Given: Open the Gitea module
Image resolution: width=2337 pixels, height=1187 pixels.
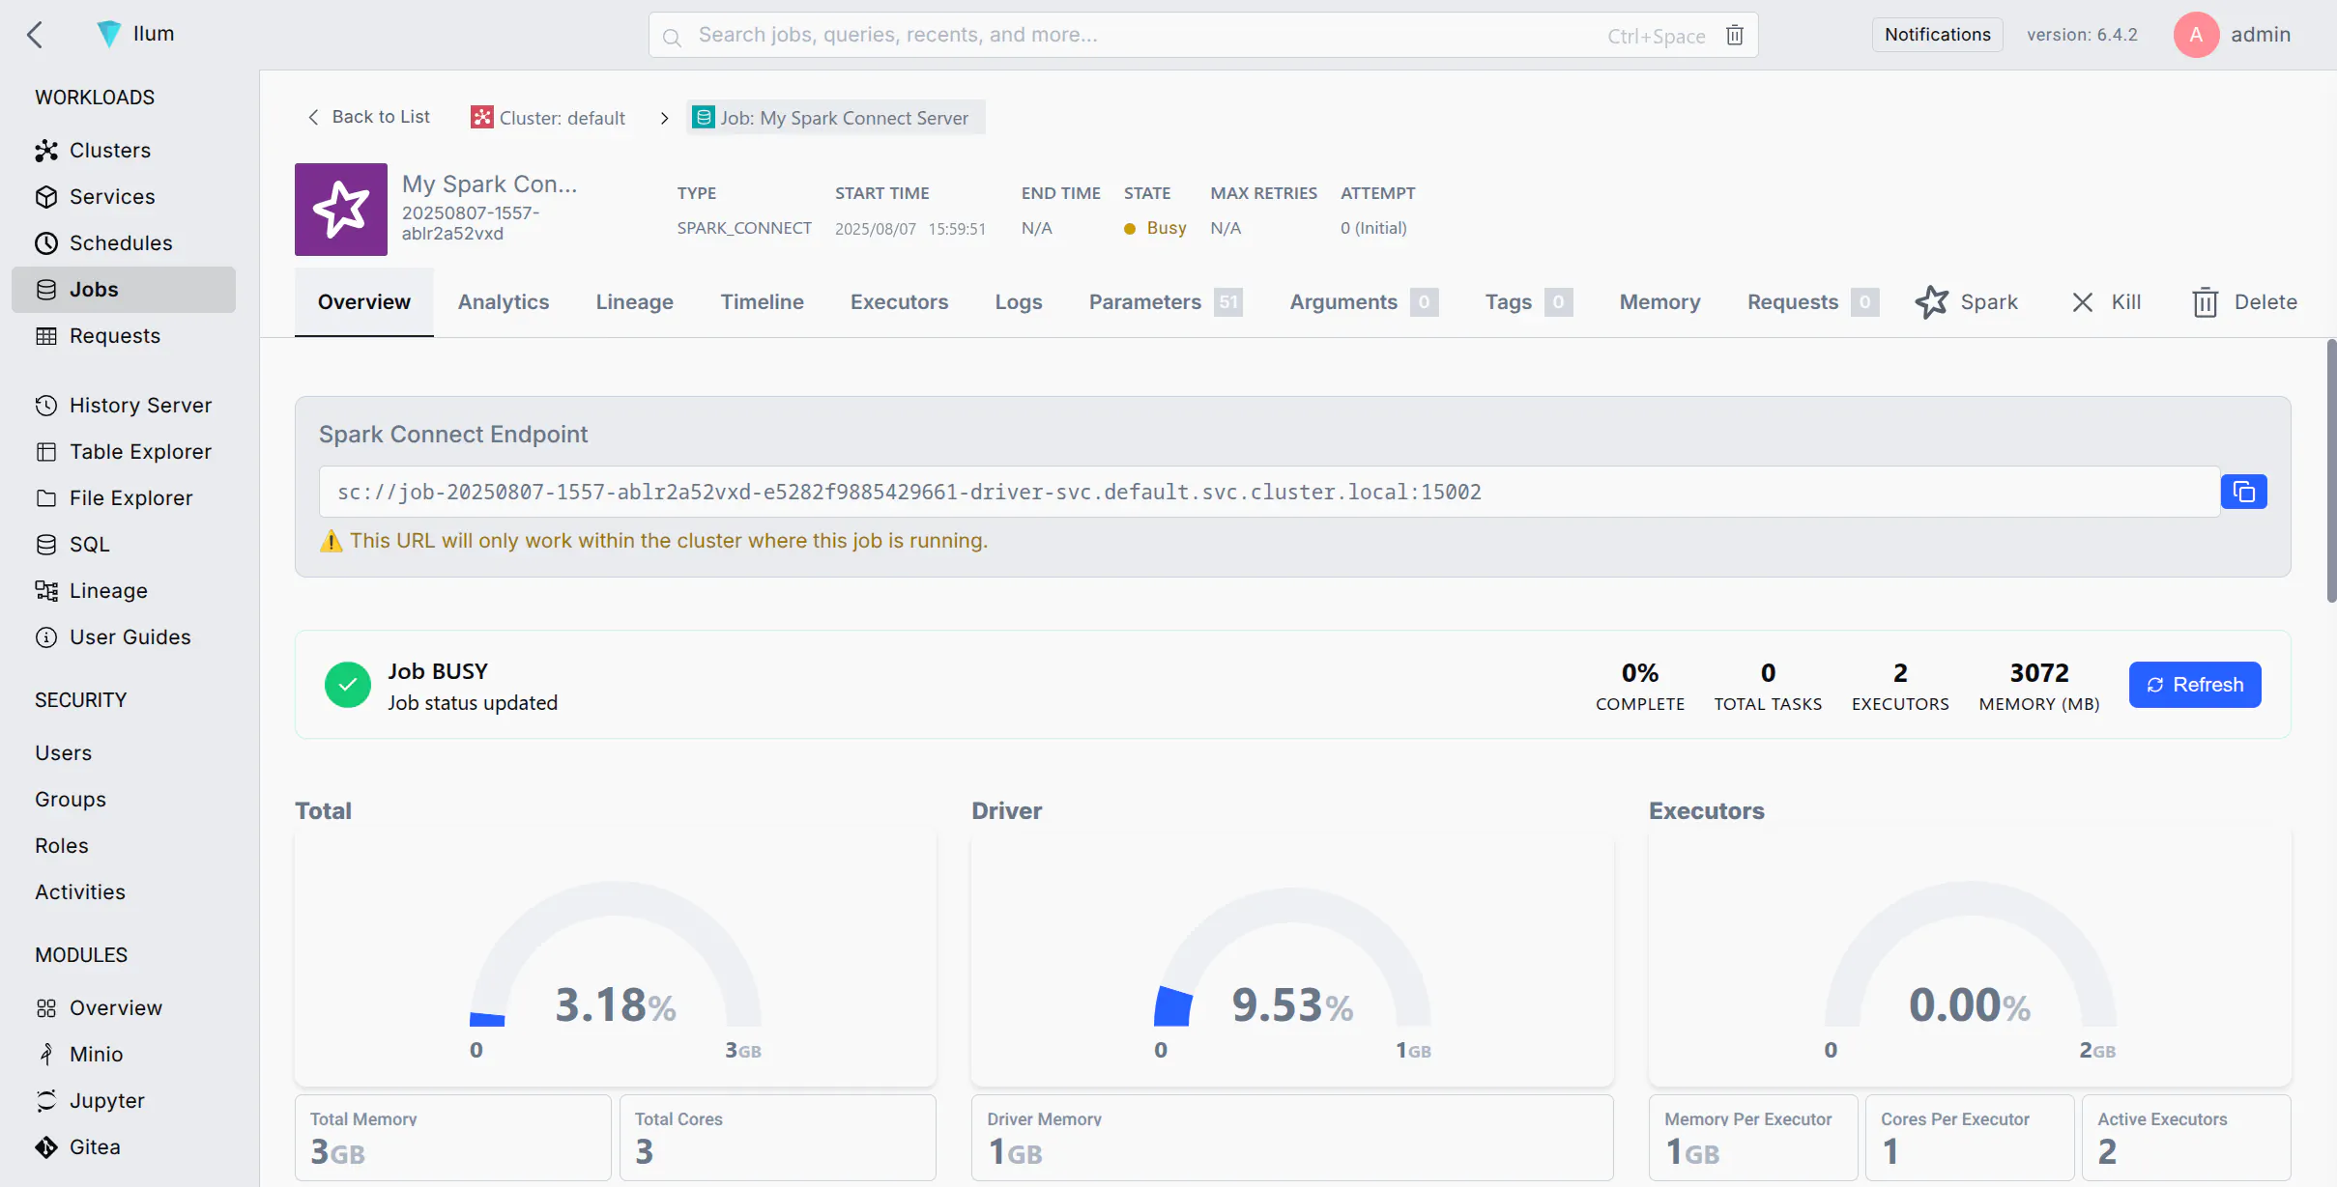Looking at the screenshot, I should pyautogui.click(x=95, y=1146).
